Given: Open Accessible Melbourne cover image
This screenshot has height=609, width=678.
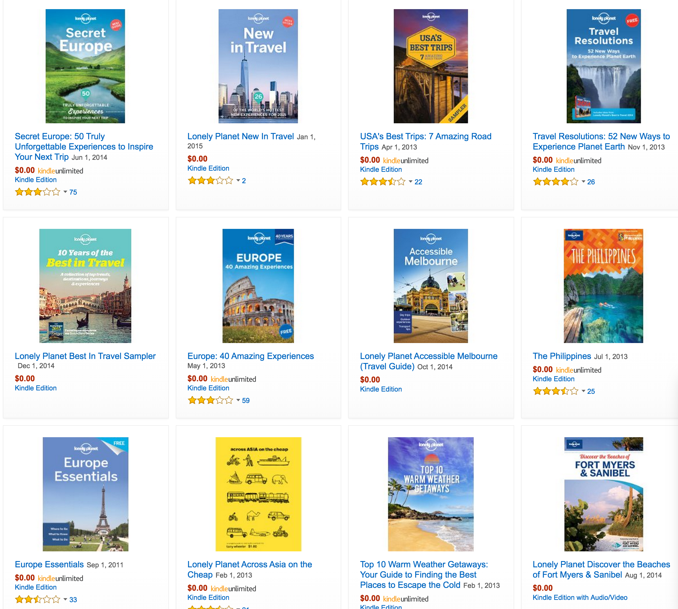Looking at the screenshot, I should tap(431, 286).
